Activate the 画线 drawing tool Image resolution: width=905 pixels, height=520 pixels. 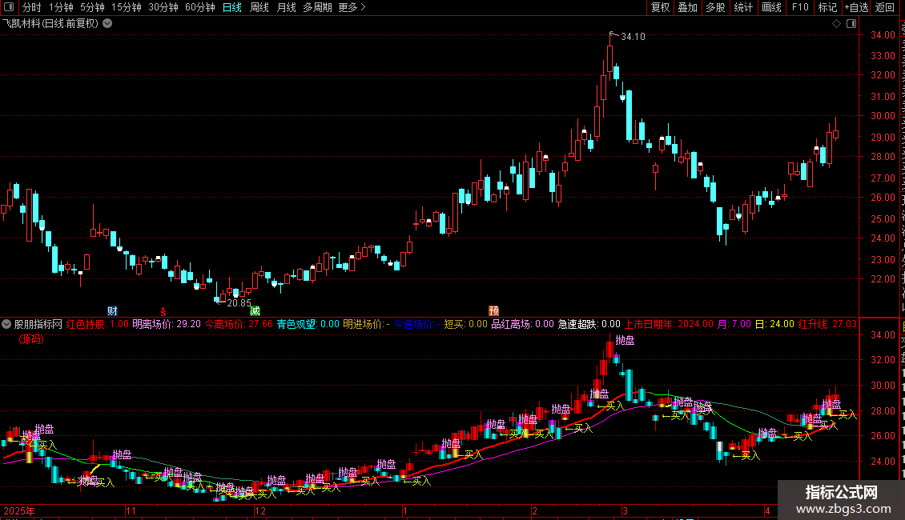[772, 7]
